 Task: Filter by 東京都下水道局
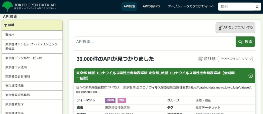(x=32, y=67)
